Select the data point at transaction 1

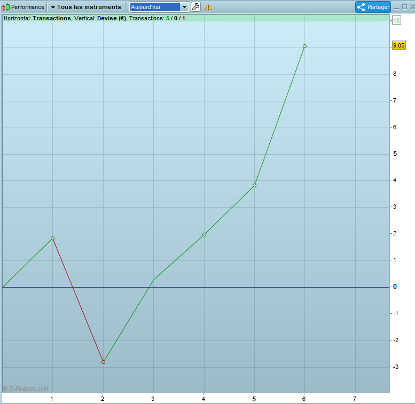[x=52, y=238]
